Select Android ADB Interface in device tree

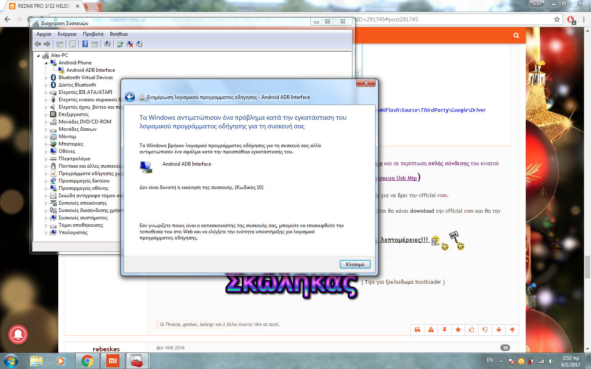[91, 70]
